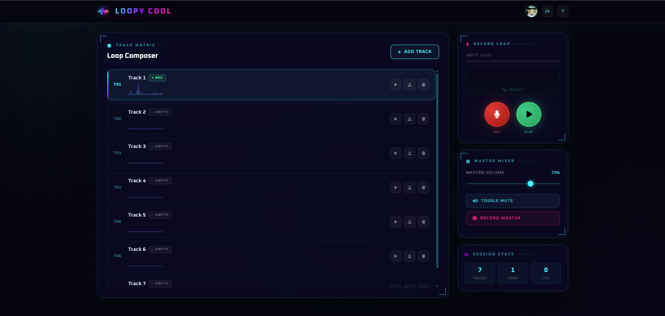
Task: Click the T04 track ID label
Action: point(117,187)
